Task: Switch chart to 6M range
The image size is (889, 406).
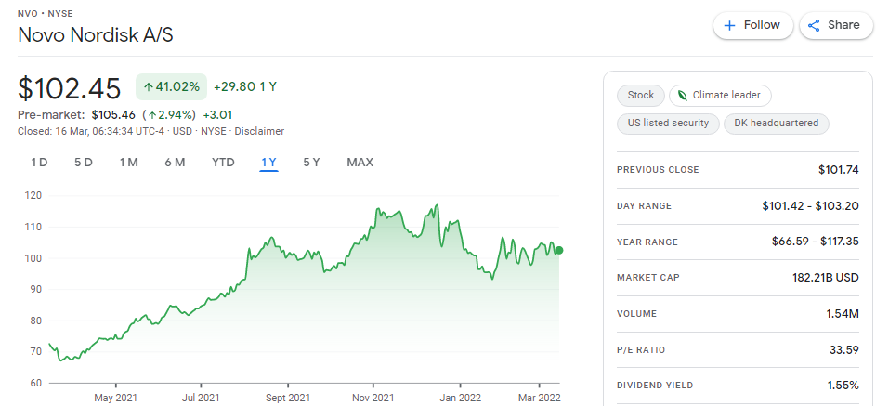Action: point(176,163)
